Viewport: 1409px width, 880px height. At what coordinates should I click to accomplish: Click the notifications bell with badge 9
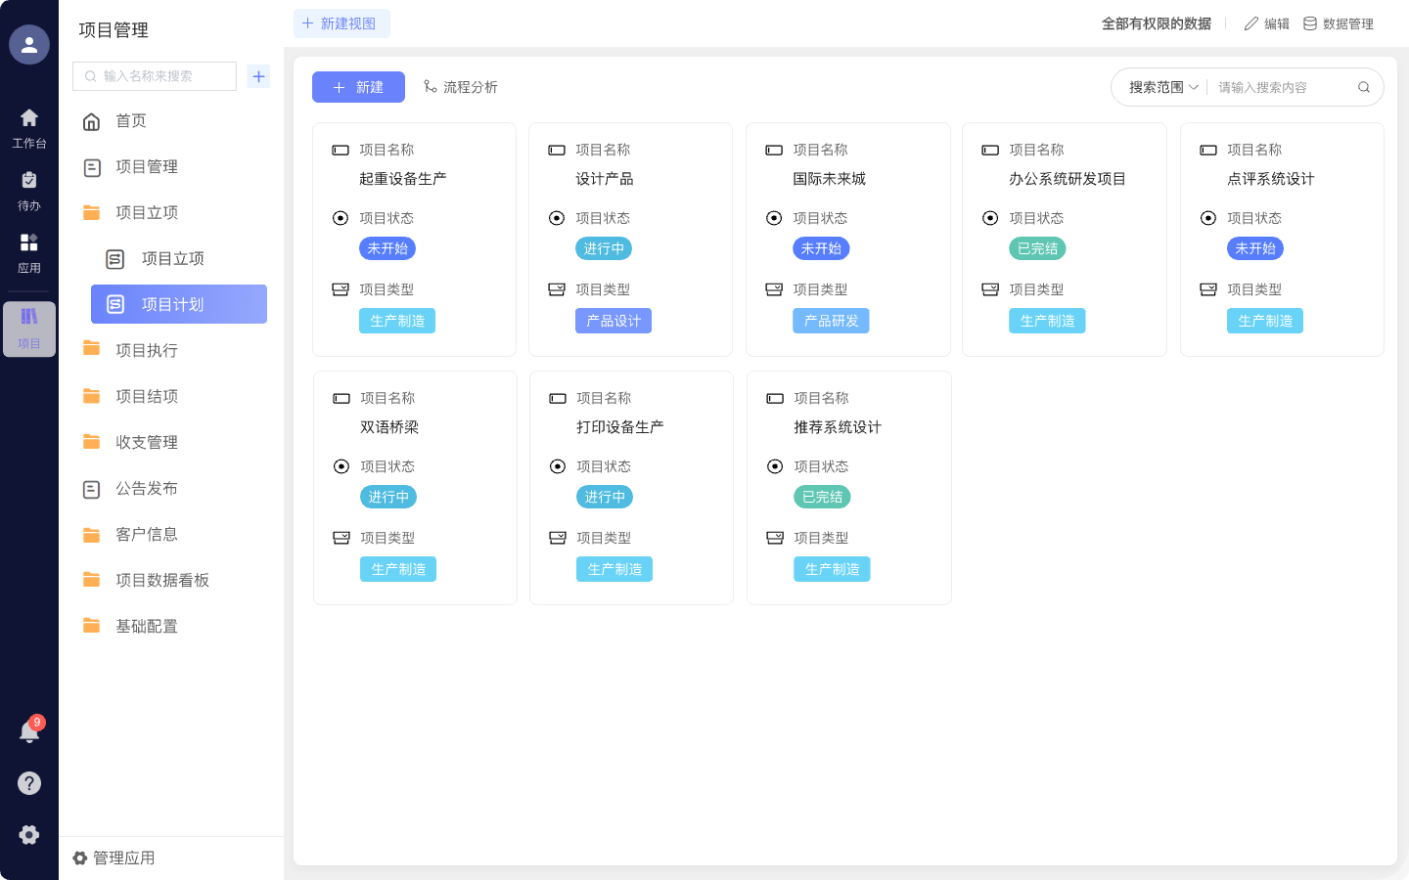[x=29, y=731]
